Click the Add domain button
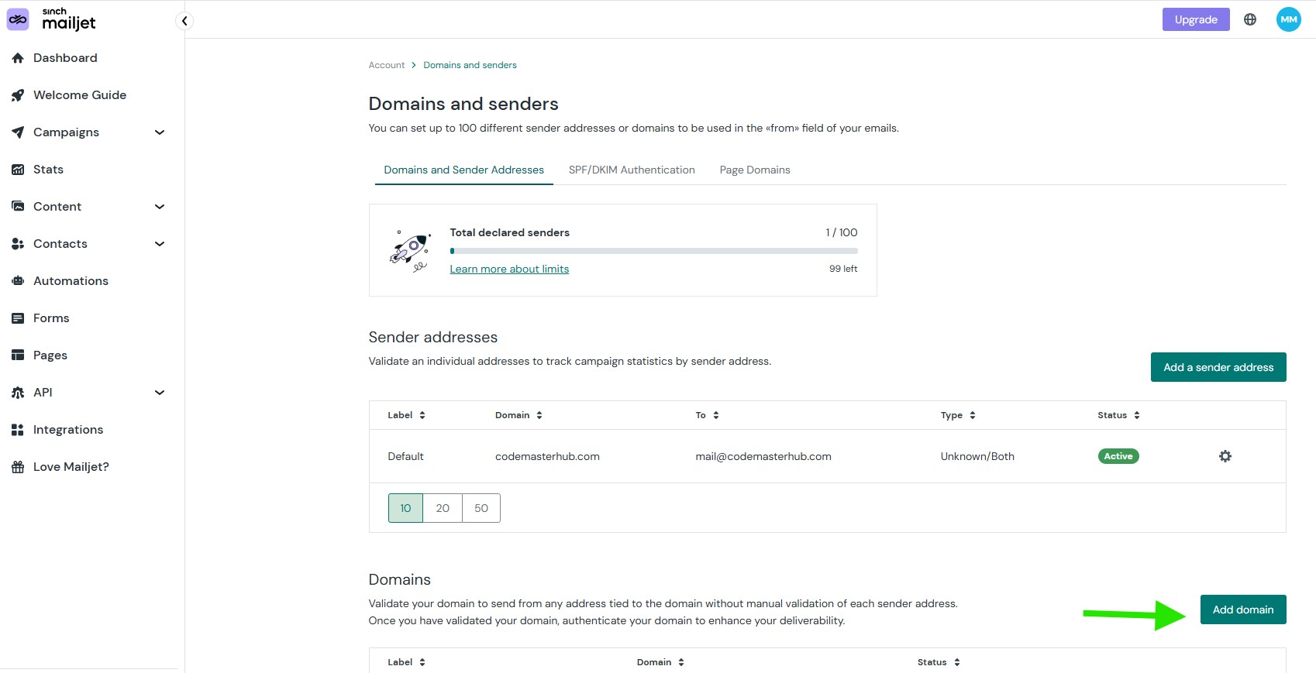This screenshot has width=1316, height=673. click(1242, 609)
